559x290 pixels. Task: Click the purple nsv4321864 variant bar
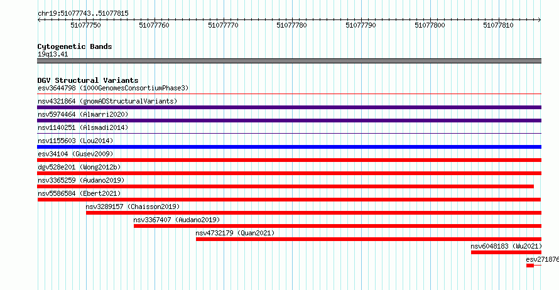(289, 107)
